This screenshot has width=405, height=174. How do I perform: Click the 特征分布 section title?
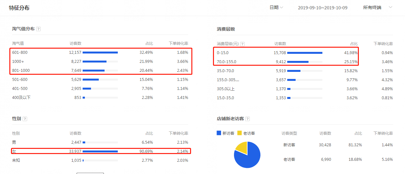19,8
